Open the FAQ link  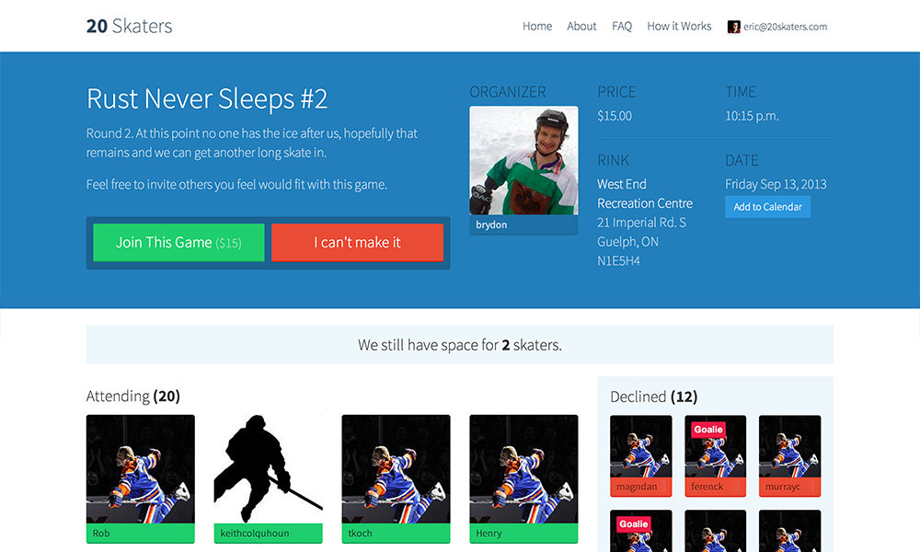(x=622, y=27)
